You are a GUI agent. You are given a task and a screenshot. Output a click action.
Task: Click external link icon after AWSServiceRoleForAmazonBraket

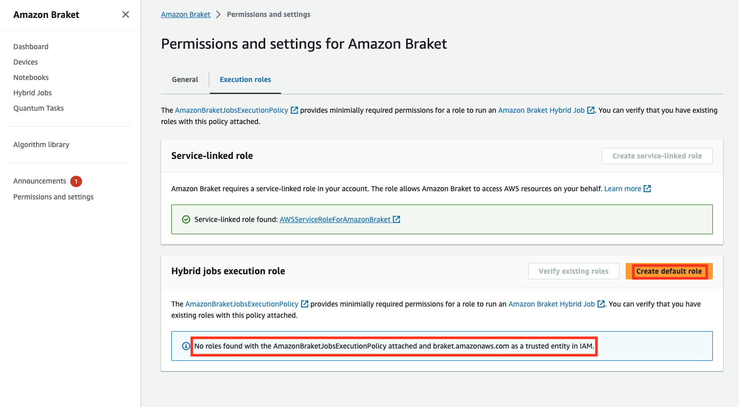[396, 219]
